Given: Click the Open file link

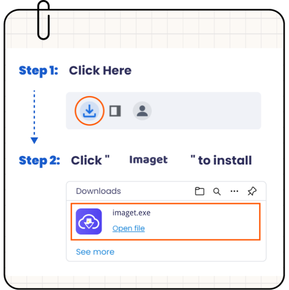Looking at the screenshot, I should 128,229.
